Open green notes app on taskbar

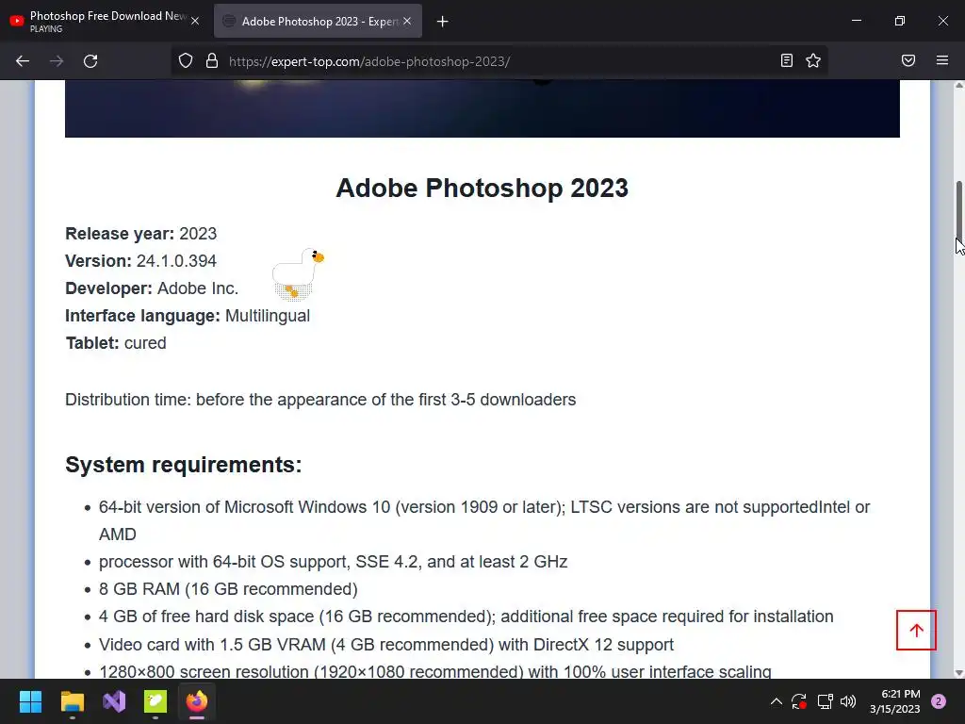[x=155, y=701]
